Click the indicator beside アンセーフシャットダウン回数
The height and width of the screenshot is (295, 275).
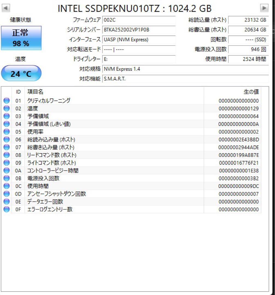pyautogui.click(x=6, y=194)
